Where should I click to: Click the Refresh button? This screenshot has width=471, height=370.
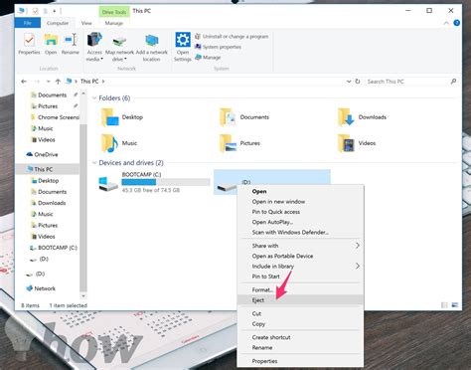(x=358, y=82)
